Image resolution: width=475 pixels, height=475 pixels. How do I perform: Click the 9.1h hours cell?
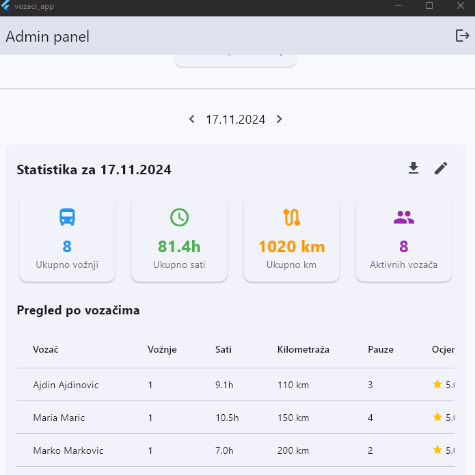(x=224, y=385)
